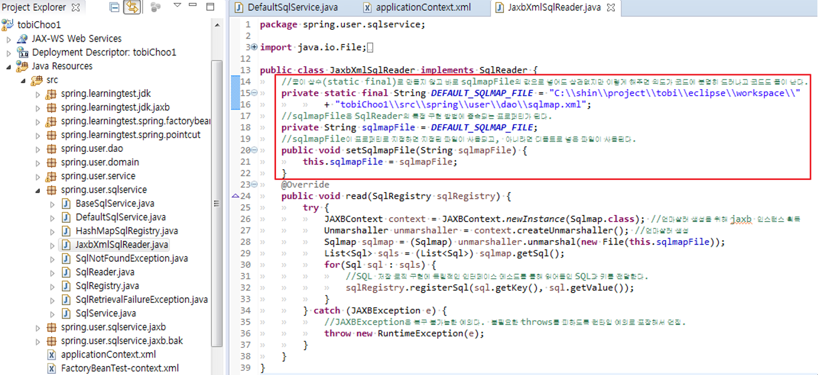
Task: Collapse the field block at line 15
Action: coord(254,93)
